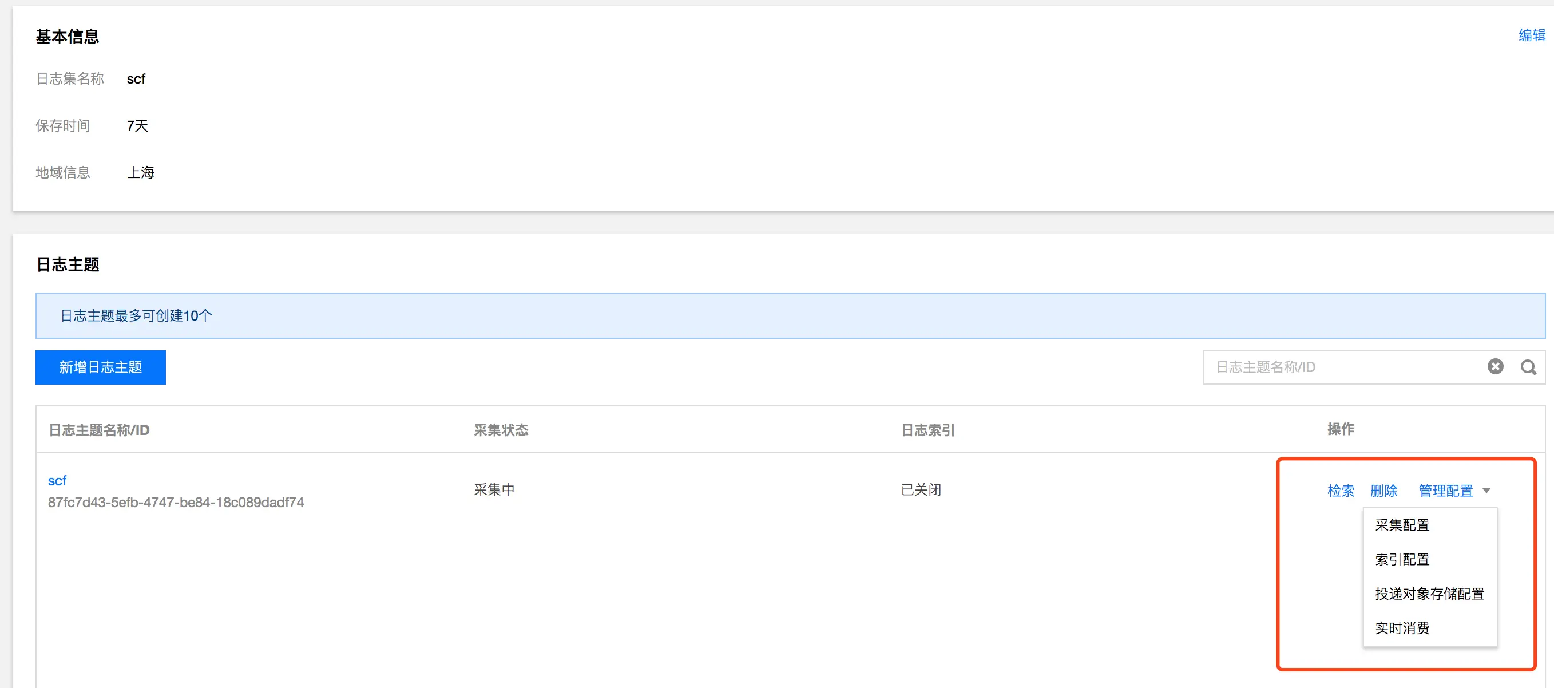The image size is (1554, 688).
Task: Click the 采集状态 column header
Action: (x=501, y=430)
